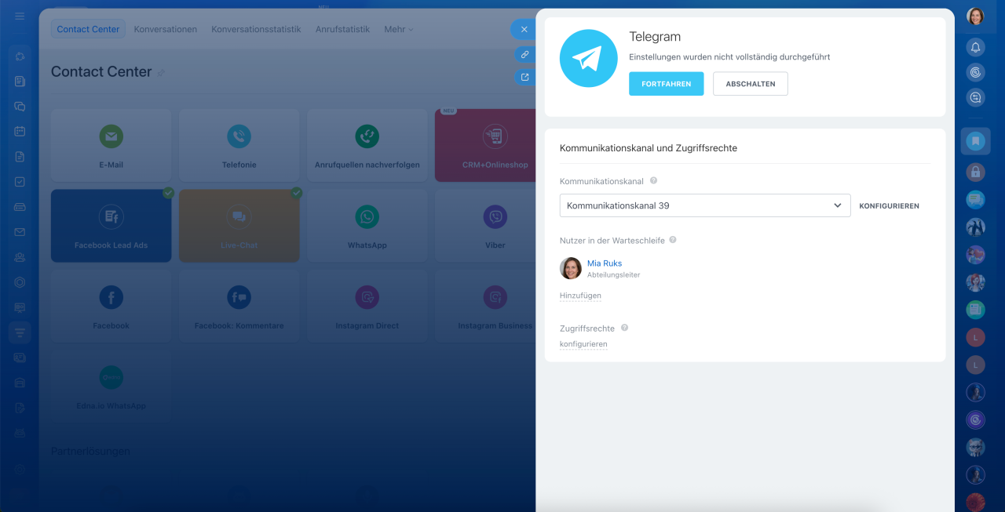
Task: Click the bookmark icon in right sidebar
Action: (975, 141)
